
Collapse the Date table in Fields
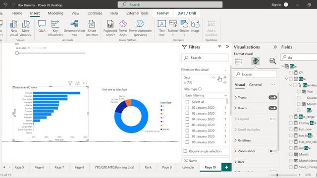pyautogui.click(x=283, y=66)
